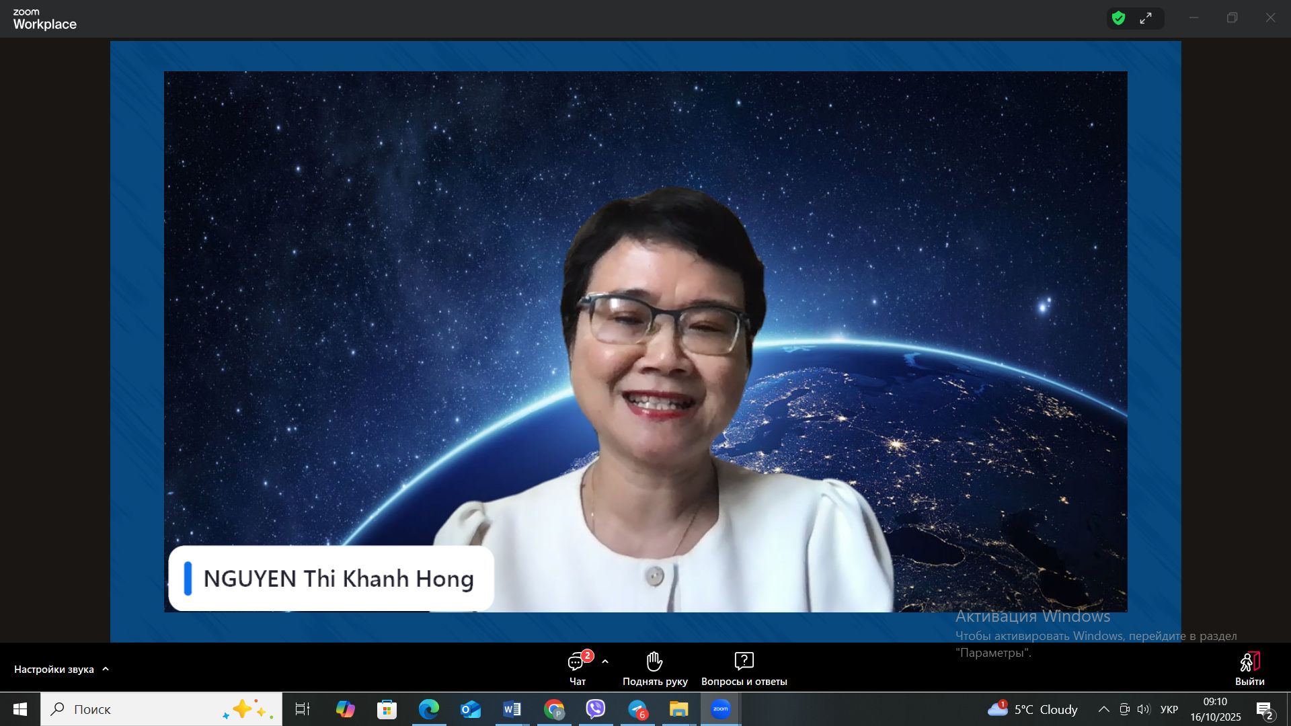Click Выйти to leave the webinar
This screenshot has width=1291, height=726.
point(1249,669)
